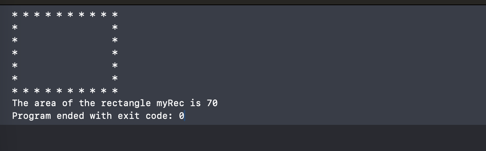This screenshot has width=486, height=151.
Task: Click the bottom-right asterisk of the rectangle
Action: [115, 91]
